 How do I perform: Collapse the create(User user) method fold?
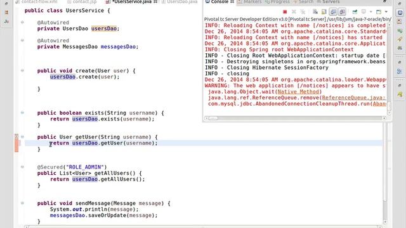click(22, 70)
